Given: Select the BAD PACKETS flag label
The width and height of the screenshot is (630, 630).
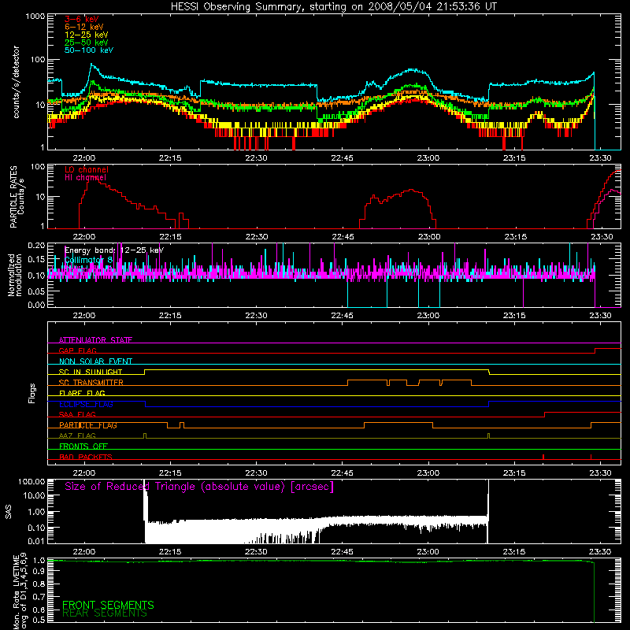Looking at the screenshot, I should coord(86,458).
